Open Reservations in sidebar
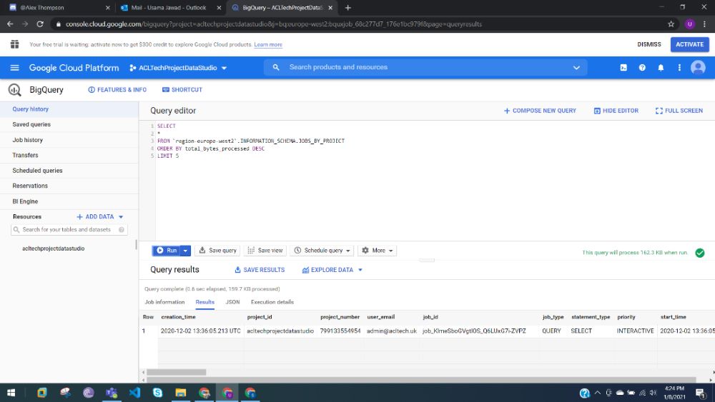Screen dimensions: 715x402 pyautogui.click(x=69, y=186)
